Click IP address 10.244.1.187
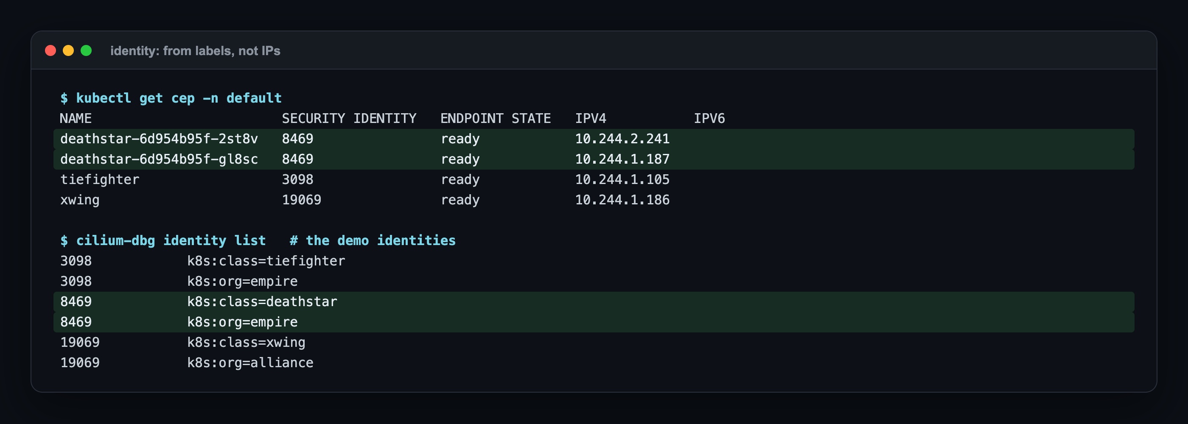1188x424 pixels. point(622,159)
